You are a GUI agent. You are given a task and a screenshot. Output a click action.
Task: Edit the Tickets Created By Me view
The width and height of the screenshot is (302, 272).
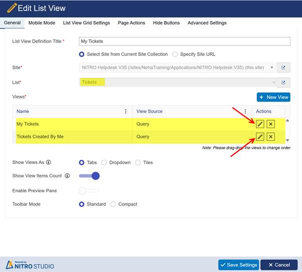[260, 137]
